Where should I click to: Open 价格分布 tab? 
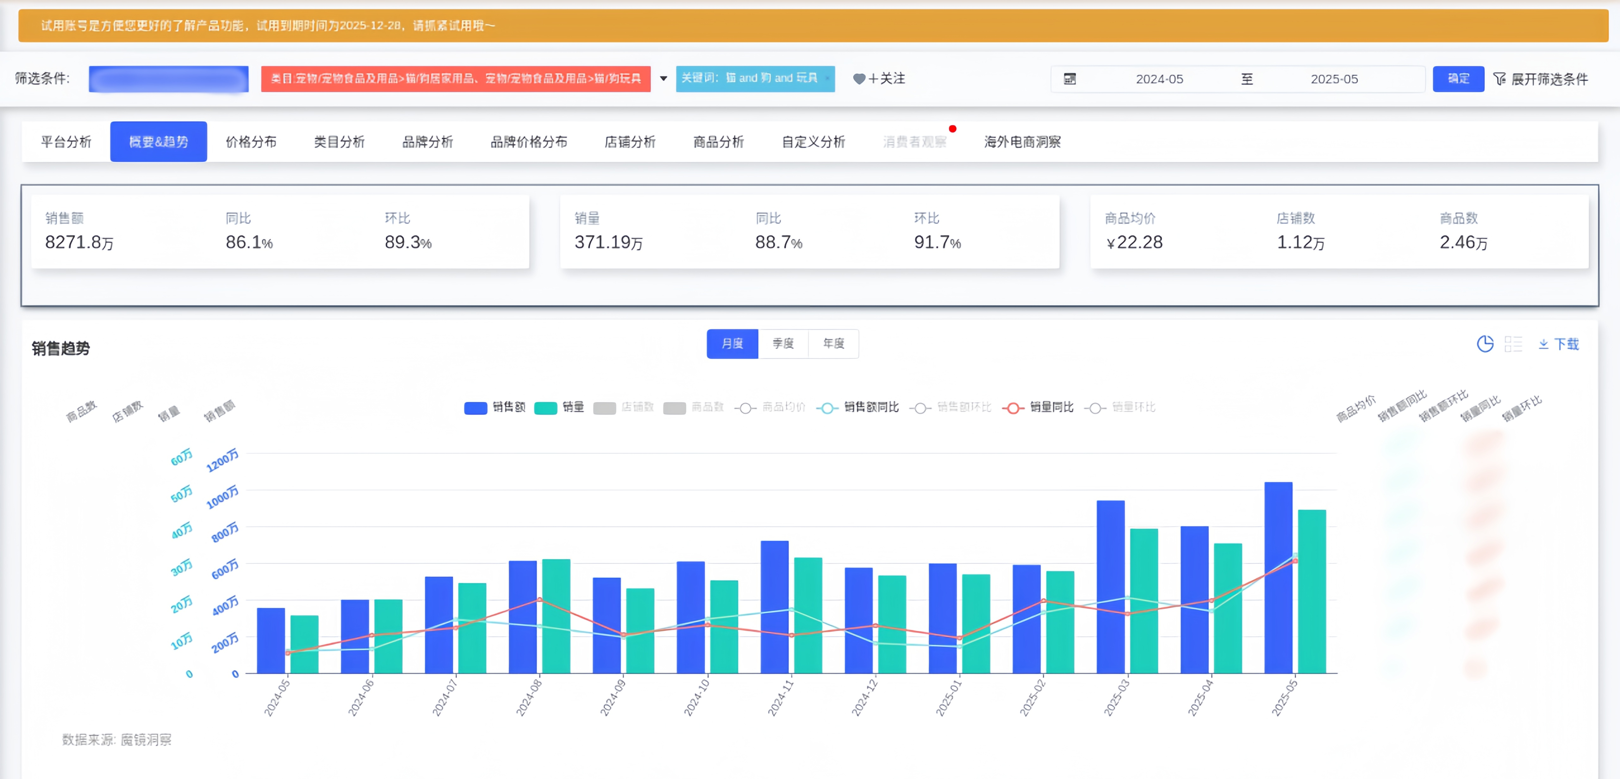coord(251,142)
